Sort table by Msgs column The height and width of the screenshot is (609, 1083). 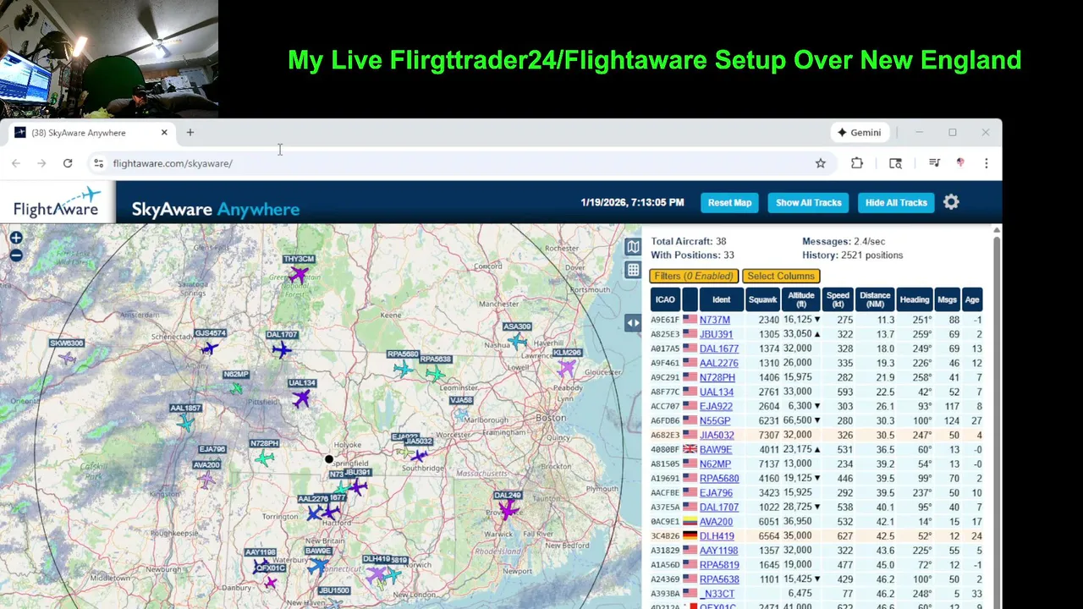(x=948, y=299)
